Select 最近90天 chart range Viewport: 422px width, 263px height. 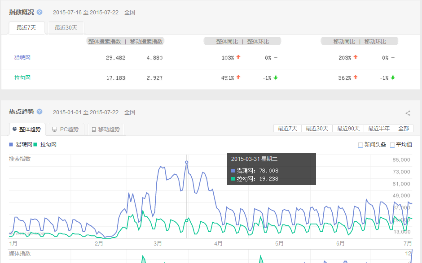(348, 129)
